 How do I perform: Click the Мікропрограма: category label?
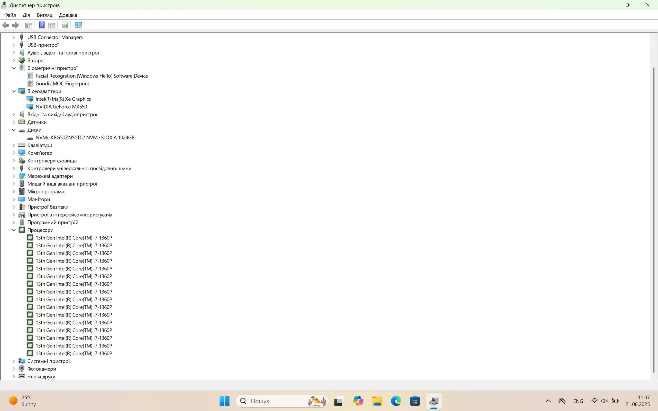[46, 191]
